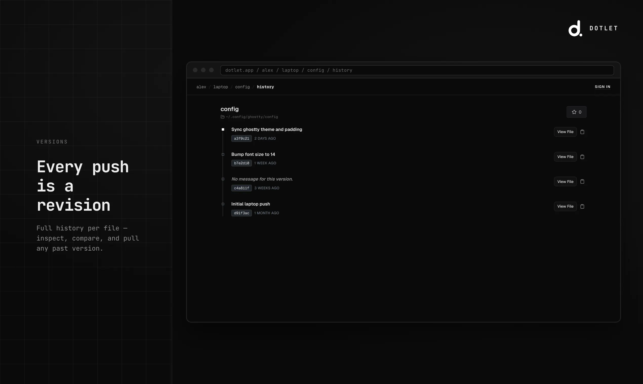Click the Dotlet logo icon

(x=575, y=29)
